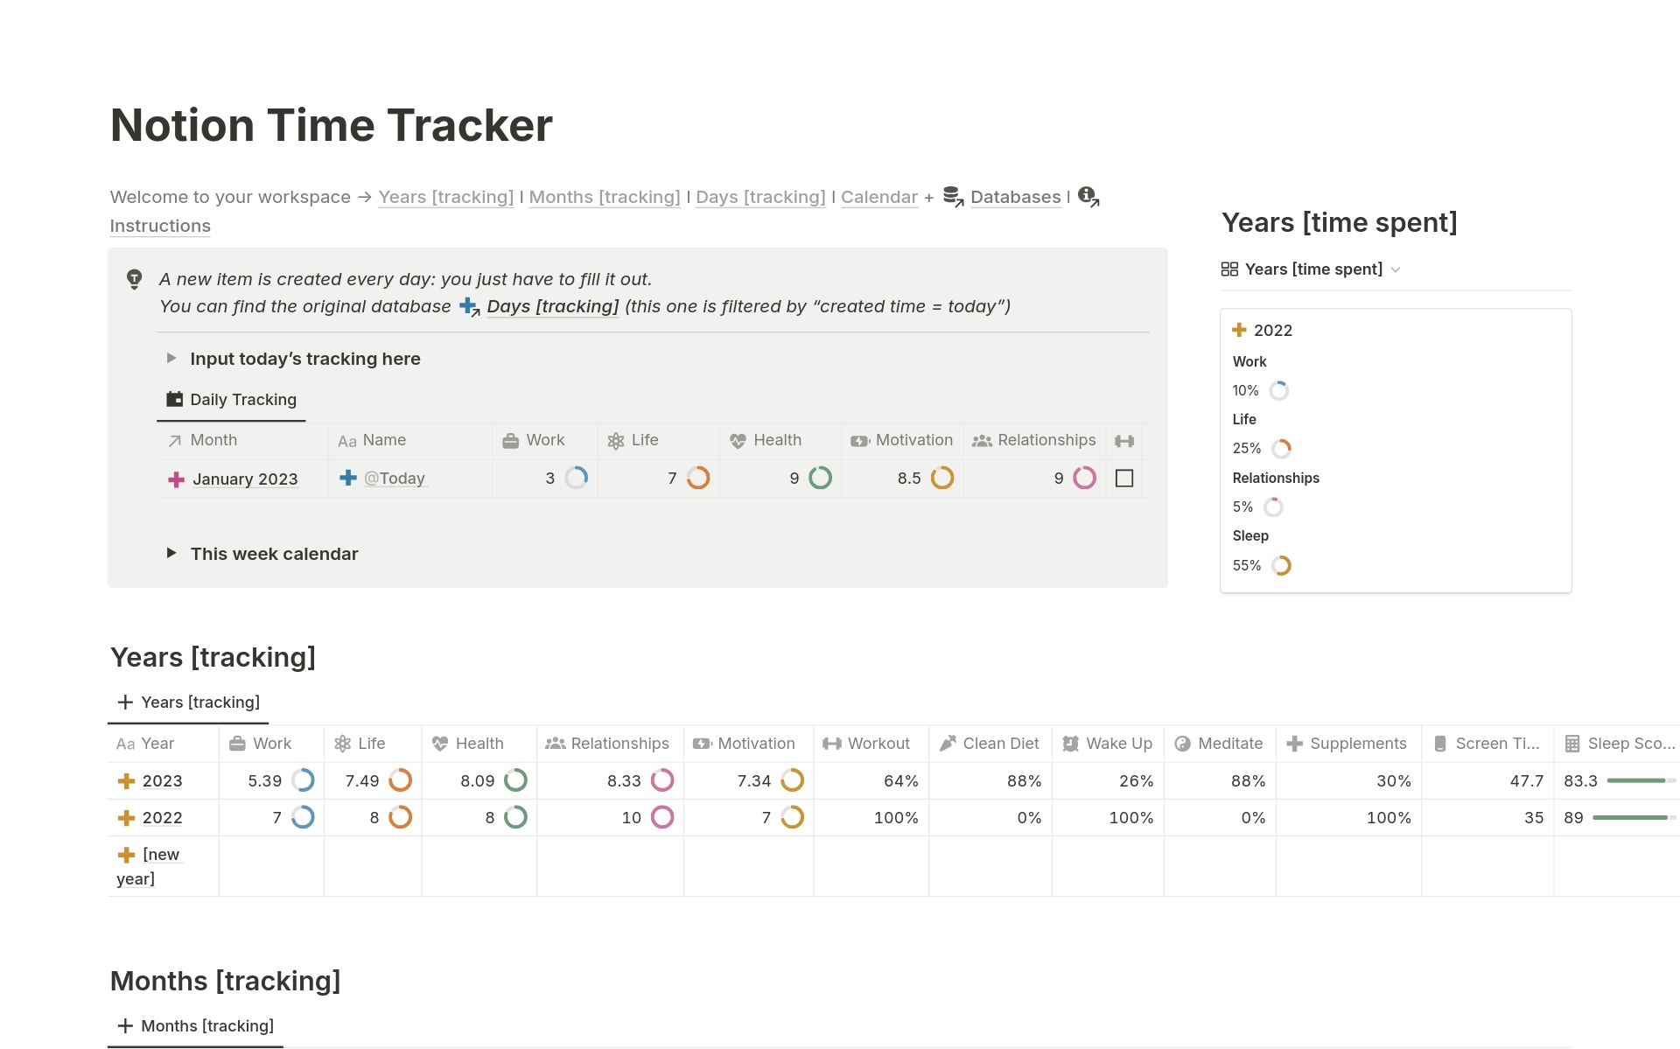The image size is (1680, 1049).
Task: Click the Databases stacked-coins icon
Action: pyautogui.click(x=953, y=197)
